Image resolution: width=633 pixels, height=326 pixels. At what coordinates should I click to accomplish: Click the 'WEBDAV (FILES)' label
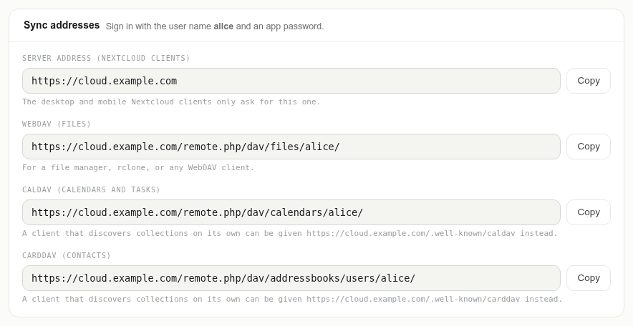coord(57,124)
